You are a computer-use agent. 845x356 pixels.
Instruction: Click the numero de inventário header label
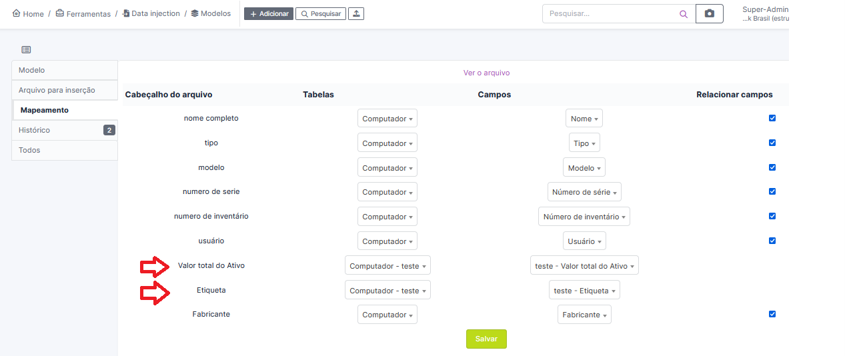tap(211, 216)
